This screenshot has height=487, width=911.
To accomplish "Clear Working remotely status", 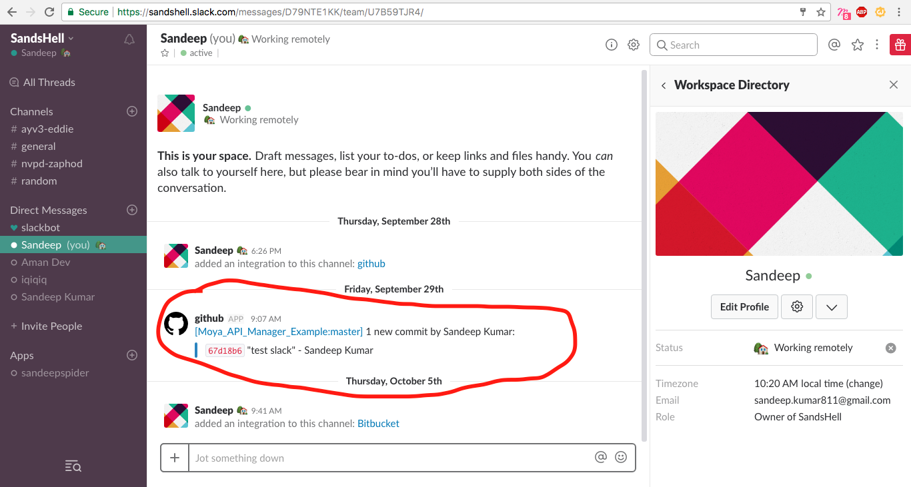I will [890, 348].
